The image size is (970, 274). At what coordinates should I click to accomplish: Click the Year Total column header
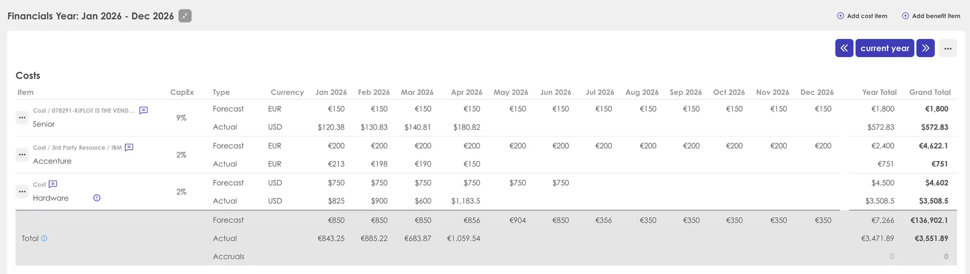880,92
